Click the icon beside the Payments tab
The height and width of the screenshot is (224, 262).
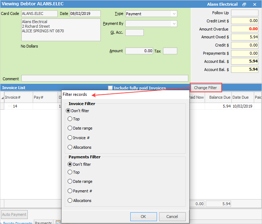click(x=58, y=222)
